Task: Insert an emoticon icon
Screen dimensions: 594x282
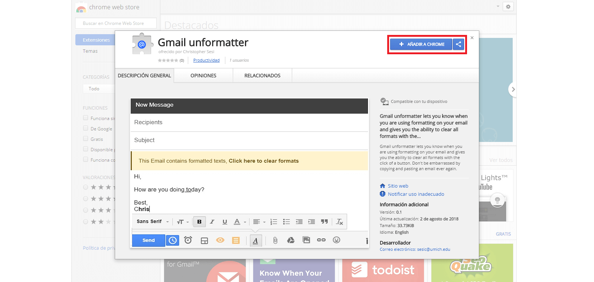Action: pyautogui.click(x=336, y=240)
